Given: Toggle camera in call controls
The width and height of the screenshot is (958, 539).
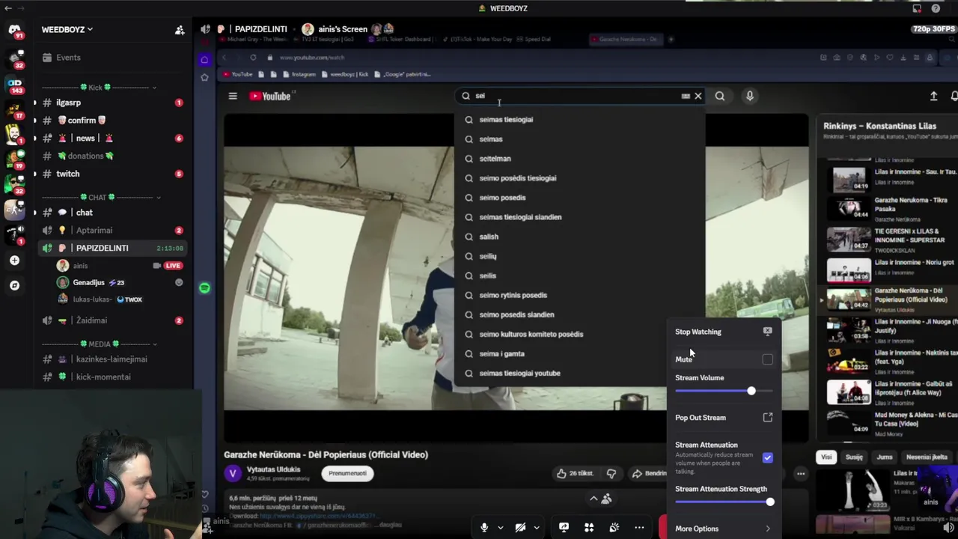Looking at the screenshot, I should point(520,528).
